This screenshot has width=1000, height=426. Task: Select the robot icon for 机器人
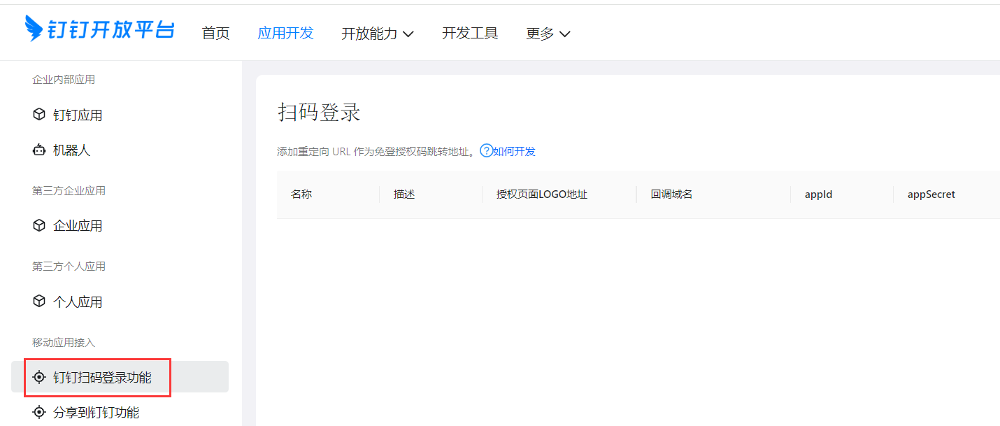tap(39, 150)
